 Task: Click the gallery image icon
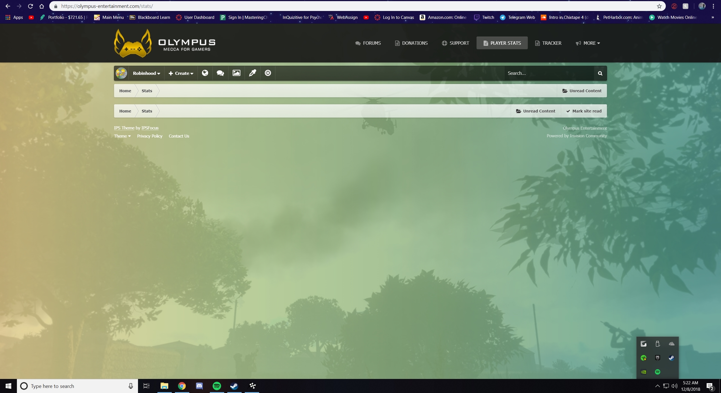(x=236, y=73)
